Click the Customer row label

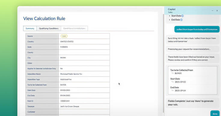(31, 112)
